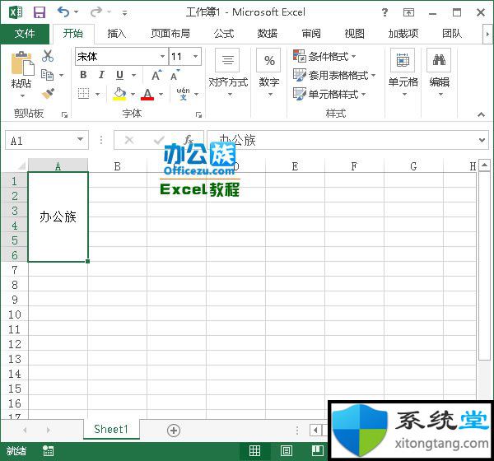Switch to the 审阅 Review tab
The width and height of the screenshot is (494, 461).
coord(311,34)
